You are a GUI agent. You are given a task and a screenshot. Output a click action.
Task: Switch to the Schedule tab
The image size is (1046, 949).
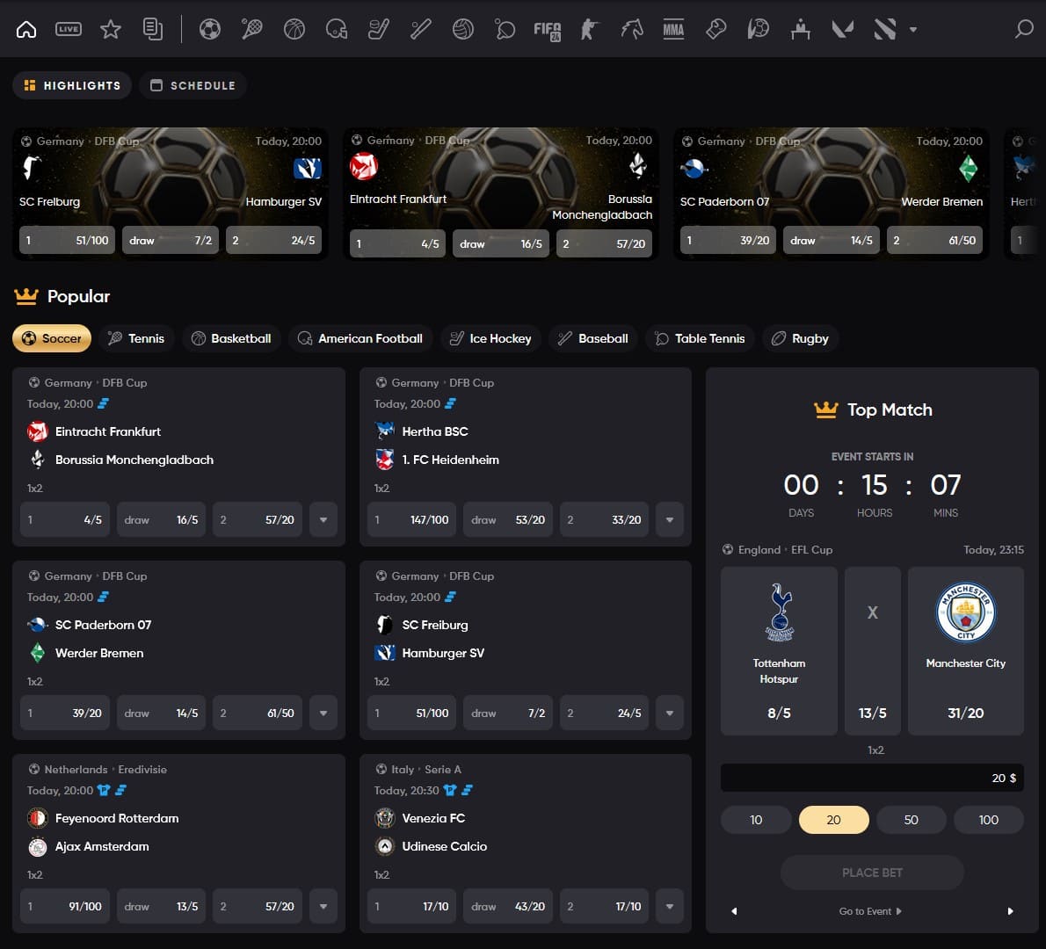click(192, 85)
